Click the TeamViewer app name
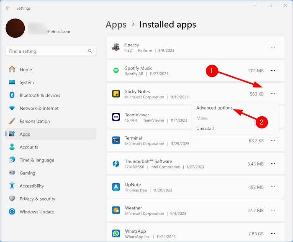The image size is (293, 242). tap(137, 115)
